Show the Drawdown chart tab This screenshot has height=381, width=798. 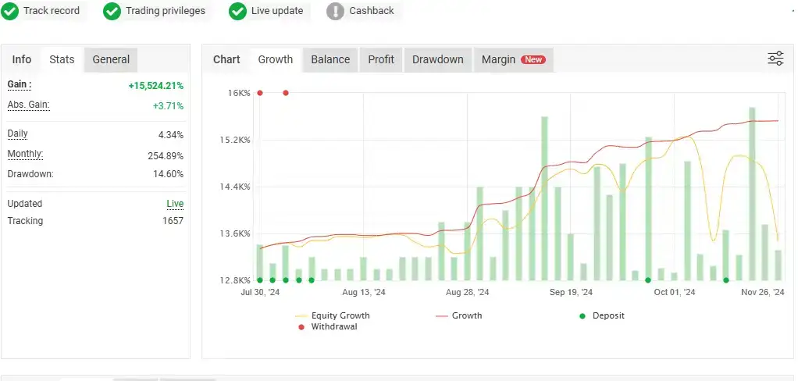[x=437, y=59]
